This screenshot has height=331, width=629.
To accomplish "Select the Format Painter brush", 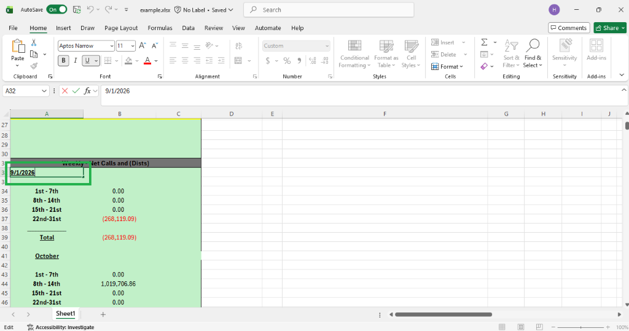I will (x=34, y=66).
